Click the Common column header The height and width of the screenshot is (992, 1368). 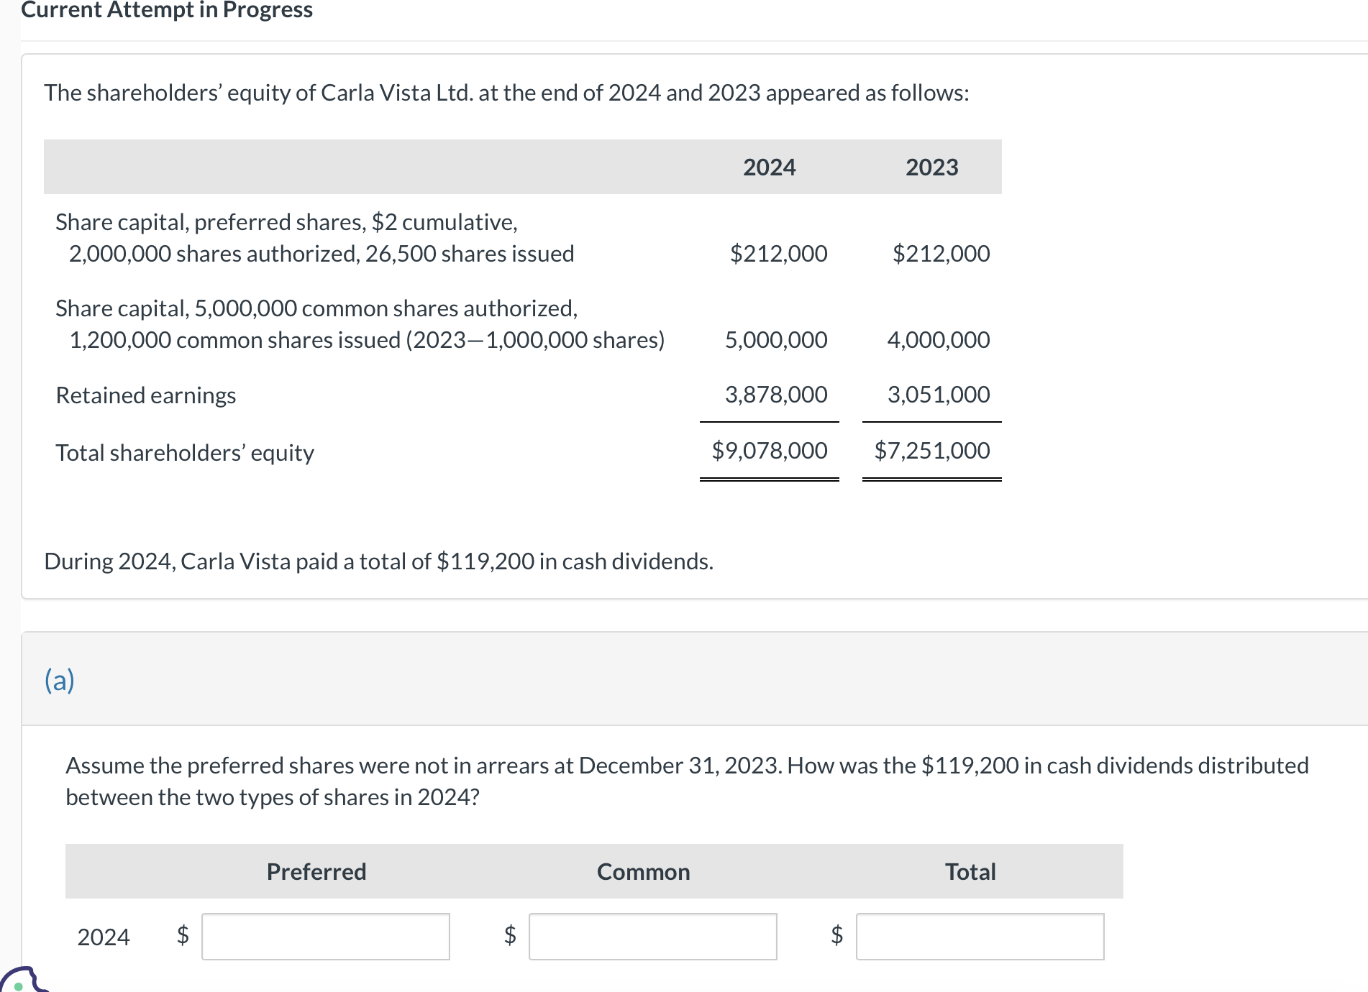pos(642,871)
